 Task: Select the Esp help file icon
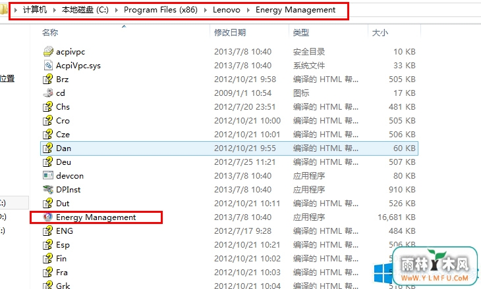pos(48,244)
